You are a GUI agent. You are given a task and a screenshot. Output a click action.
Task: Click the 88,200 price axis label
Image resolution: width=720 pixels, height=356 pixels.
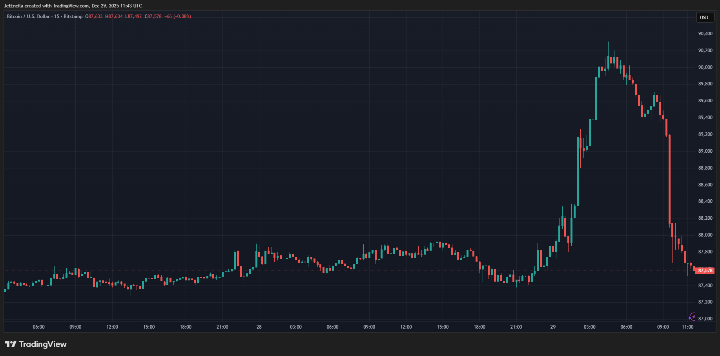click(705, 218)
